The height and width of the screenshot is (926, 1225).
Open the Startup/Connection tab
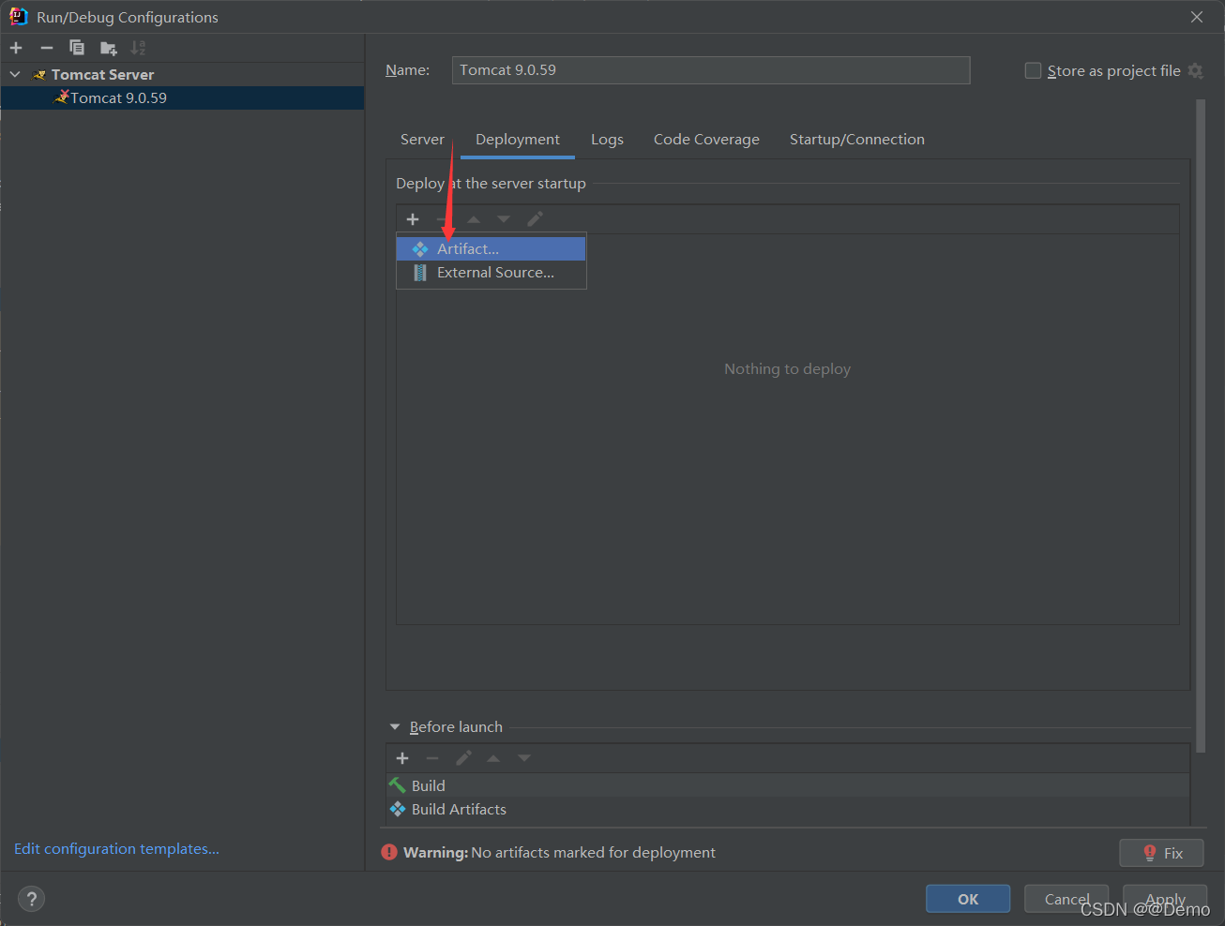[857, 139]
